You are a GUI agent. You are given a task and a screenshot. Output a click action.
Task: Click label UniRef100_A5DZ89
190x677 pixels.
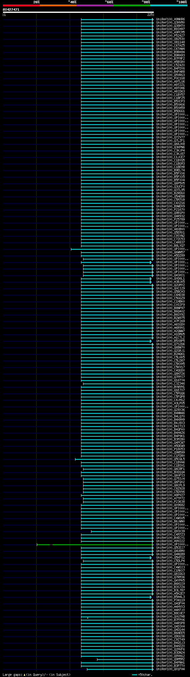[170, 256]
